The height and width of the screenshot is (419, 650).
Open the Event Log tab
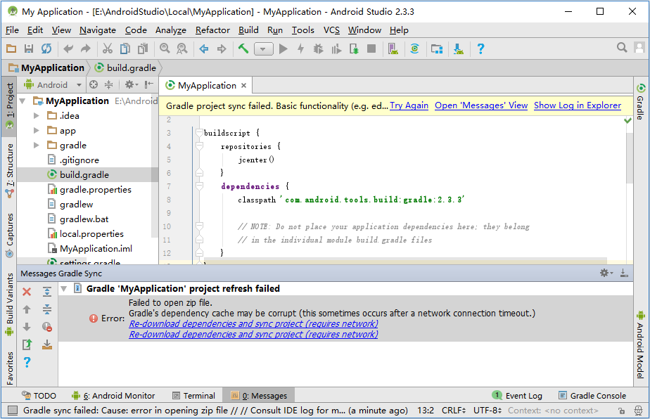(x=517, y=395)
